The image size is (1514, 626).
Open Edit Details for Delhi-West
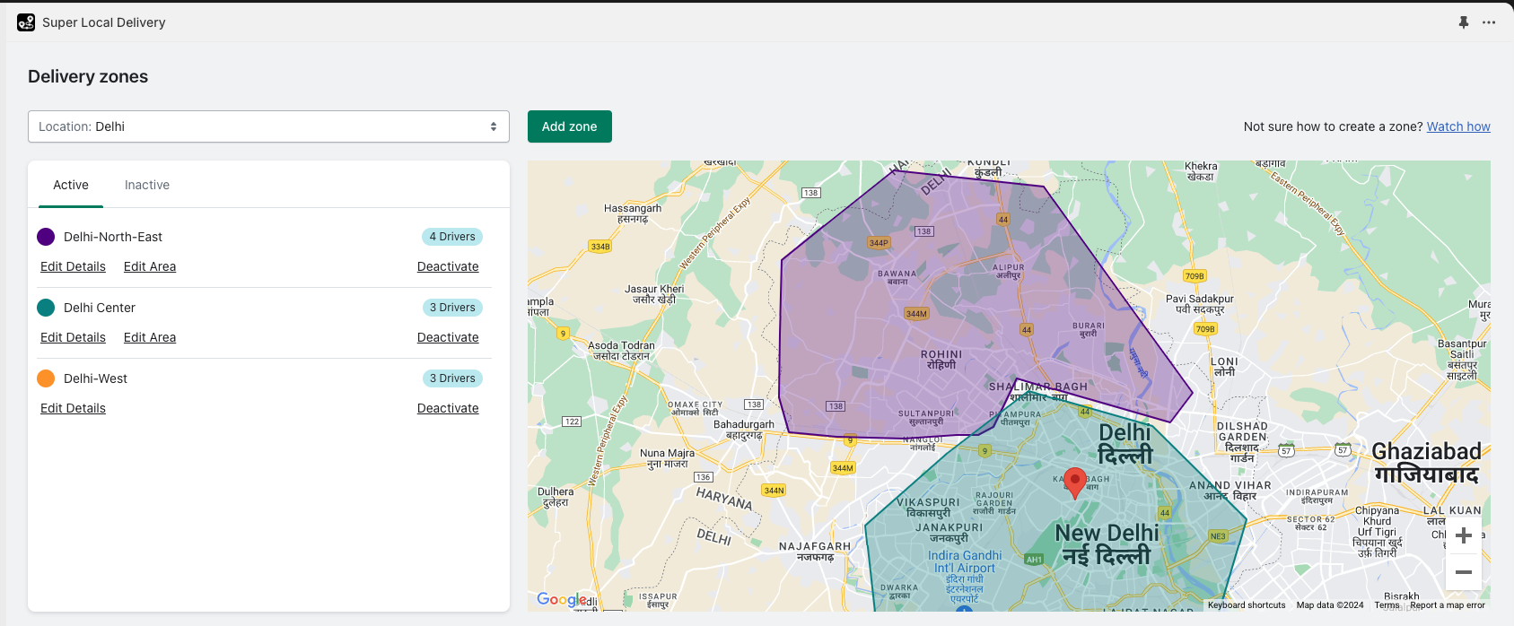tap(73, 408)
